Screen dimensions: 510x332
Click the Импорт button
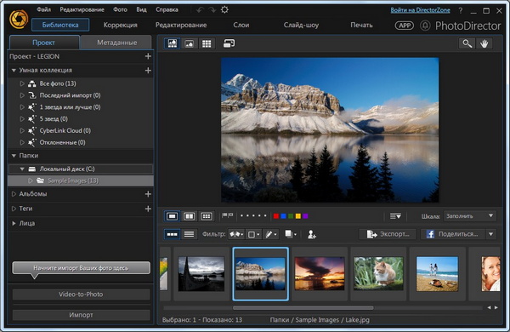coord(81,315)
